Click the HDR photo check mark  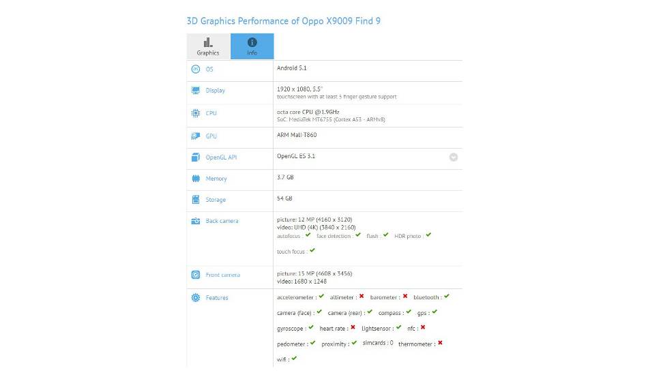[x=428, y=235]
